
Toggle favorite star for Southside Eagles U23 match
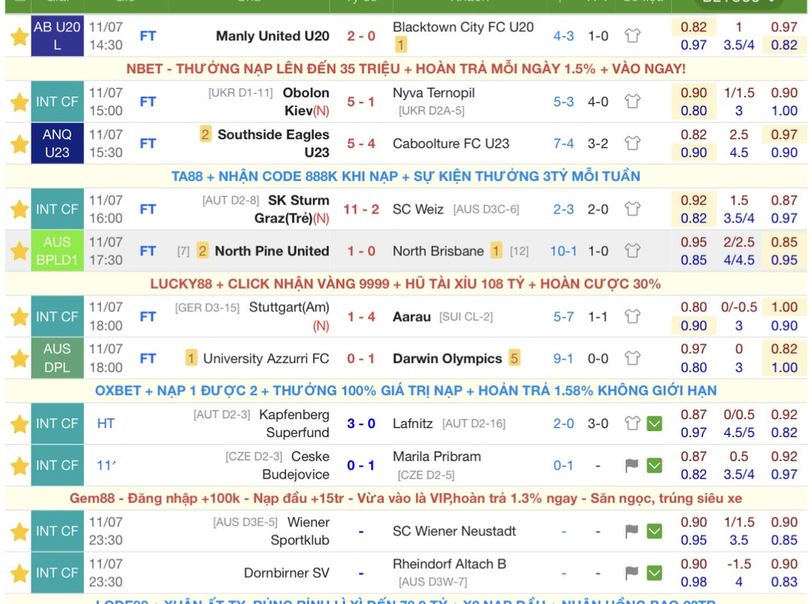click(x=19, y=144)
